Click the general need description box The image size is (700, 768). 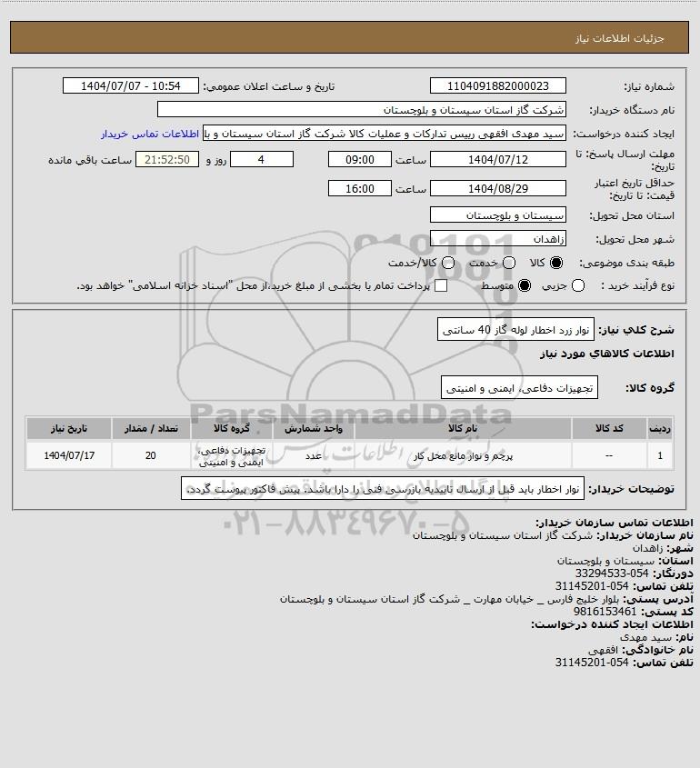[515, 330]
